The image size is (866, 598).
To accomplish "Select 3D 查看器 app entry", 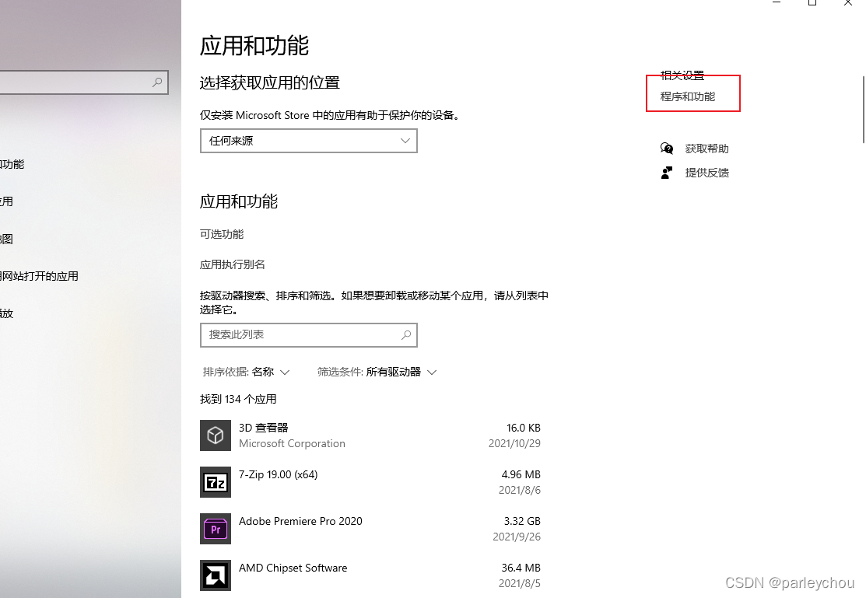I will tap(370, 435).
